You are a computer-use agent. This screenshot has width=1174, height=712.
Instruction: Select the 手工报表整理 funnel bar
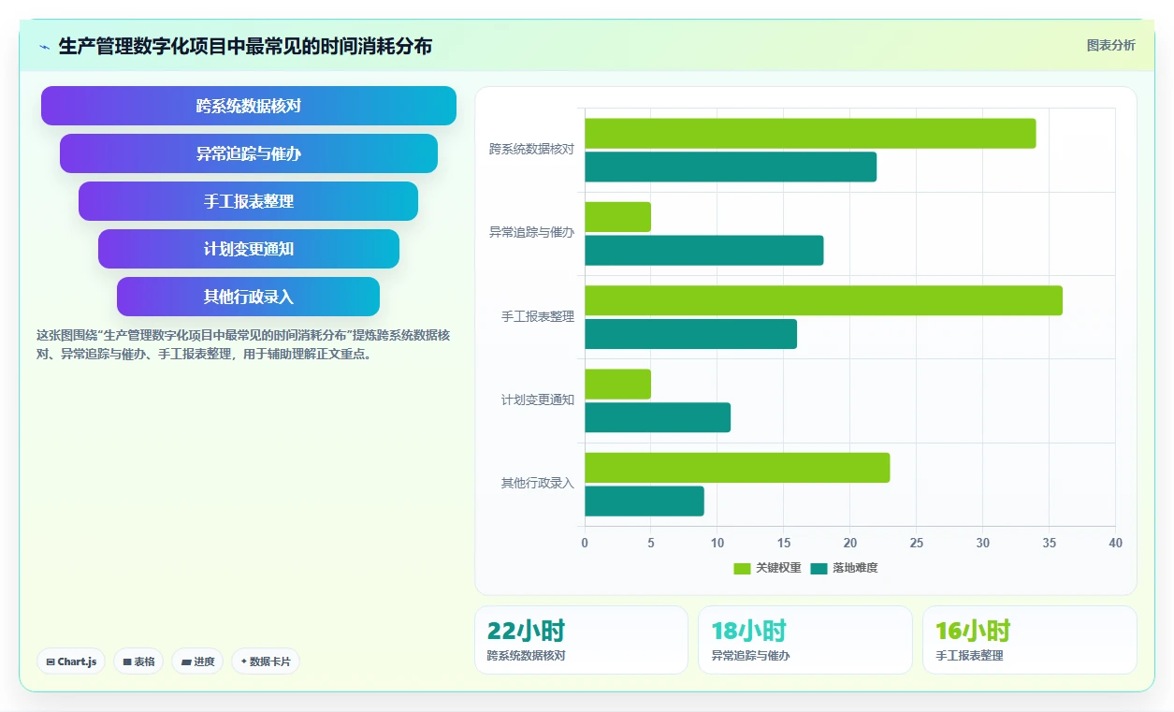[249, 201]
